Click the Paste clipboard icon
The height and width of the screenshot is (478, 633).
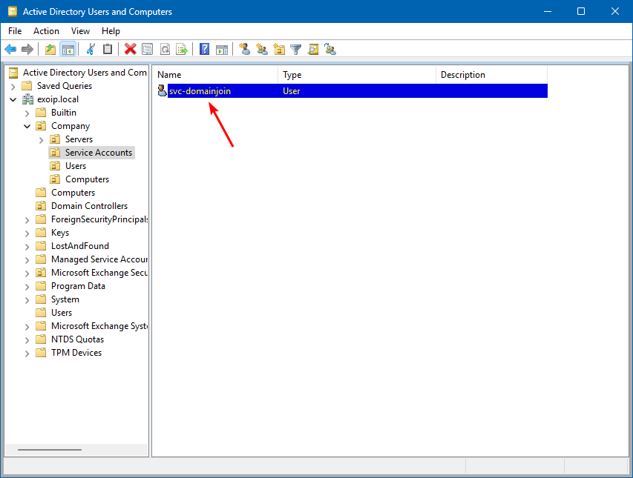(x=108, y=50)
